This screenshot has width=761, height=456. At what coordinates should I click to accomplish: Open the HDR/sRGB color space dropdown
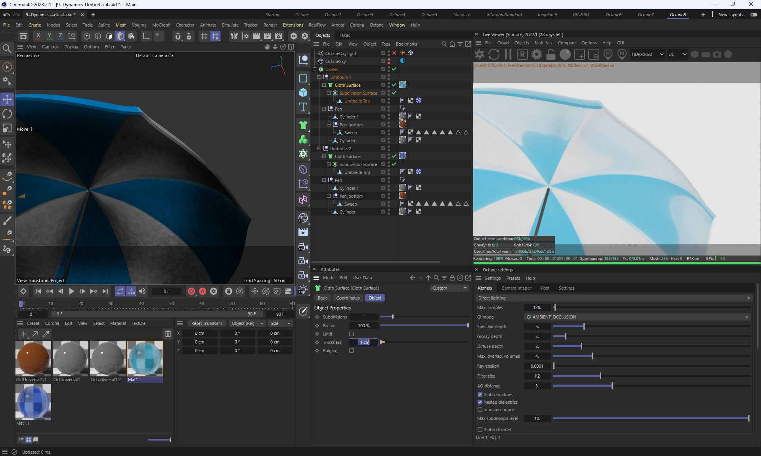click(x=647, y=54)
